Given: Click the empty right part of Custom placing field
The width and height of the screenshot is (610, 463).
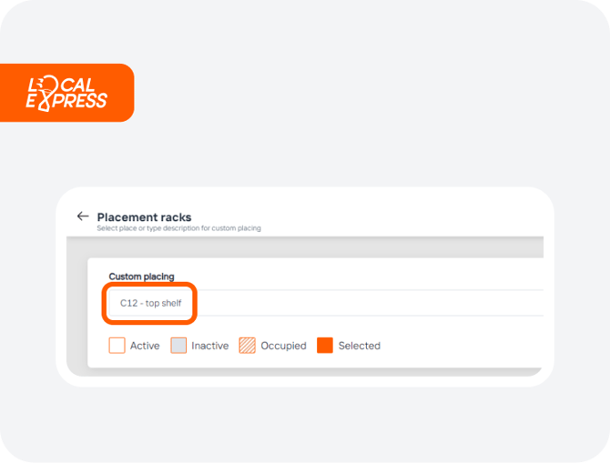Looking at the screenshot, I should pyautogui.click(x=370, y=303).
